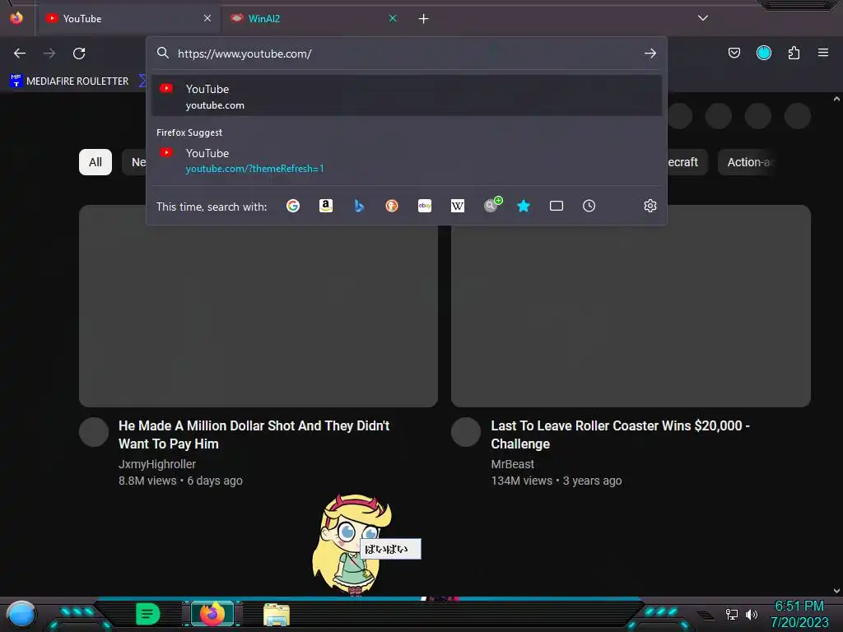The image size is (843, 632).
Task: Expand the list all tabs chevron
Action: 703,18
